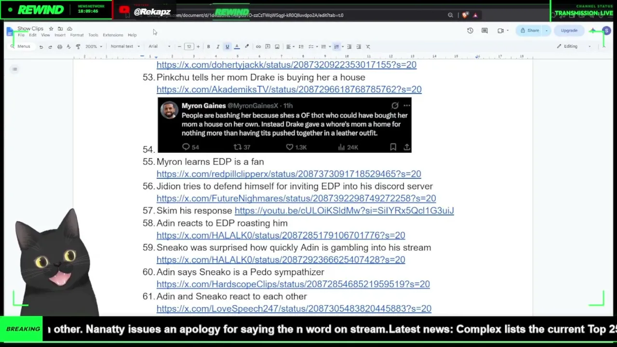Screen dimensions: 617x347
Task: Click the increase indent icon
Action: [x=359, y=47]
